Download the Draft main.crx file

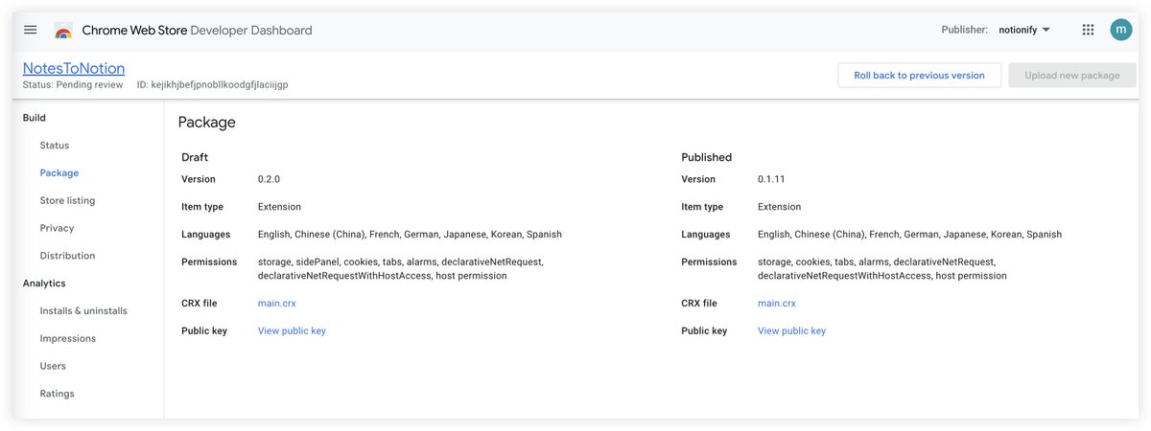tap(277, 304)
